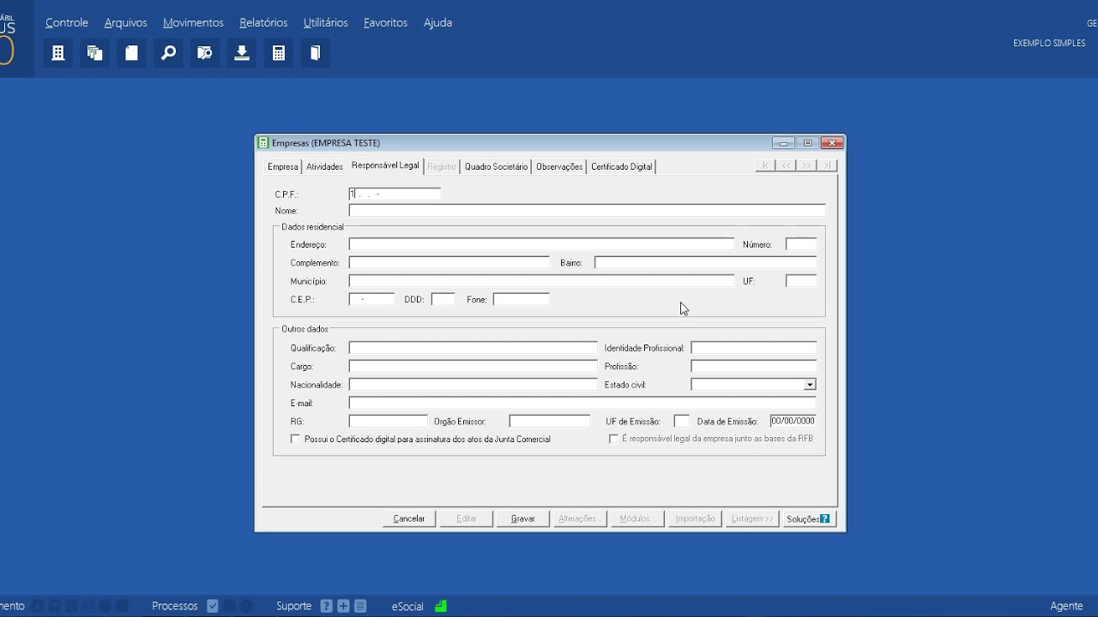
Task: Open the Relatórios menu
Action: coord(263,22)
